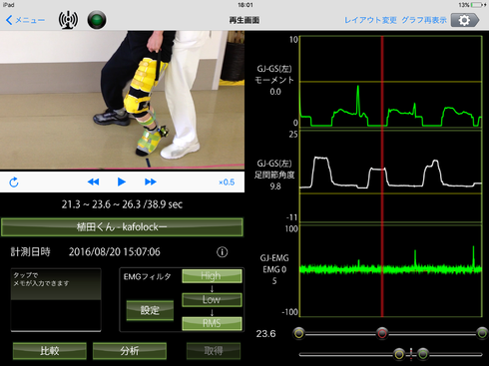
Task: Tap the 足関節角度 ankle angle graph
Action: click(391, 177)
